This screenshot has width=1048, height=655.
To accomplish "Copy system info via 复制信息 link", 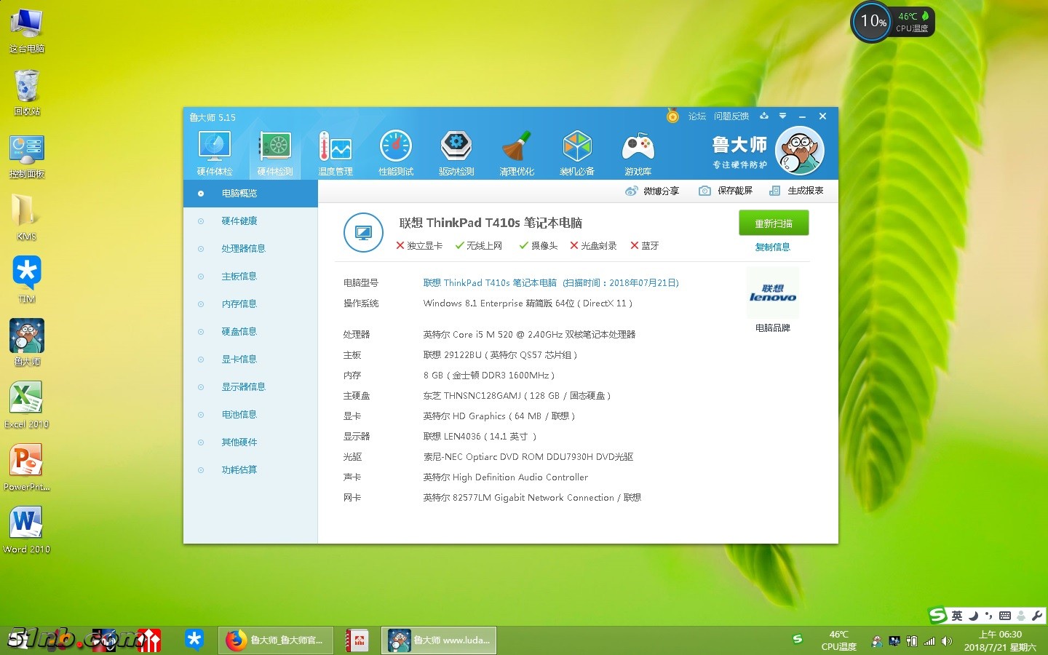I will 773,247.
